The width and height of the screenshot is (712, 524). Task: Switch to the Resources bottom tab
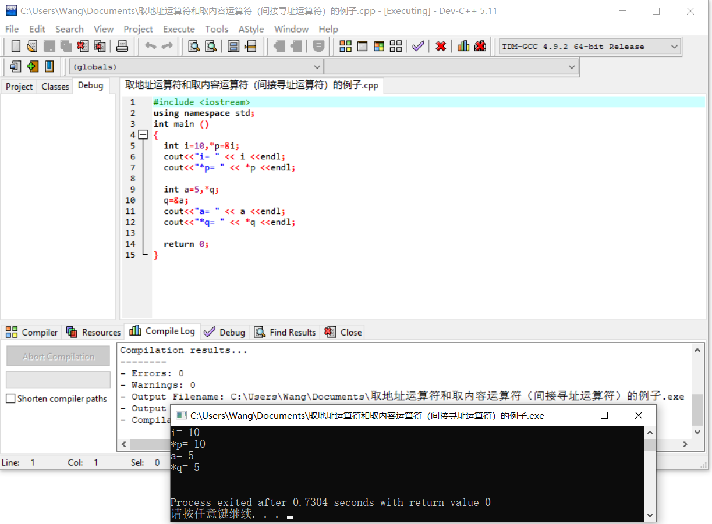coord(93,332)
